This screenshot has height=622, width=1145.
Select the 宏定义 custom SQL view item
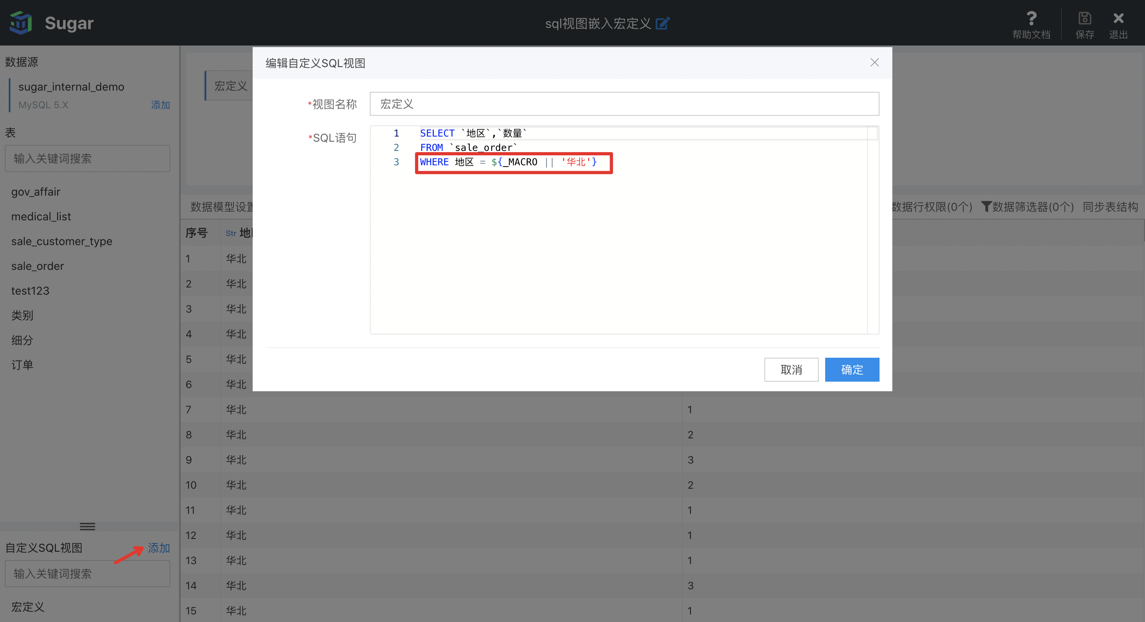(28, 606)
